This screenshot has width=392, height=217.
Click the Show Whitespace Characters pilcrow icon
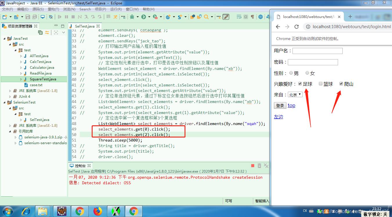(x=252, y=17)
